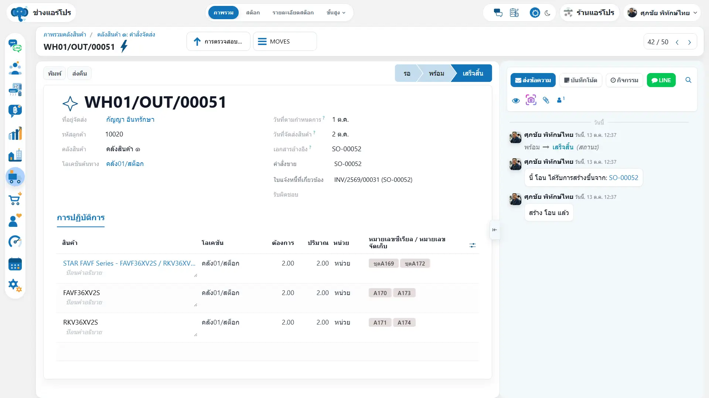Open the baht payment sidebar icon
The height and width of the screenshot is (398, 709).
15,111
